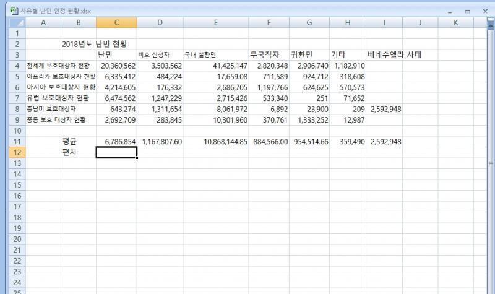Click the cell with value 17,659.08

[215, 76]
